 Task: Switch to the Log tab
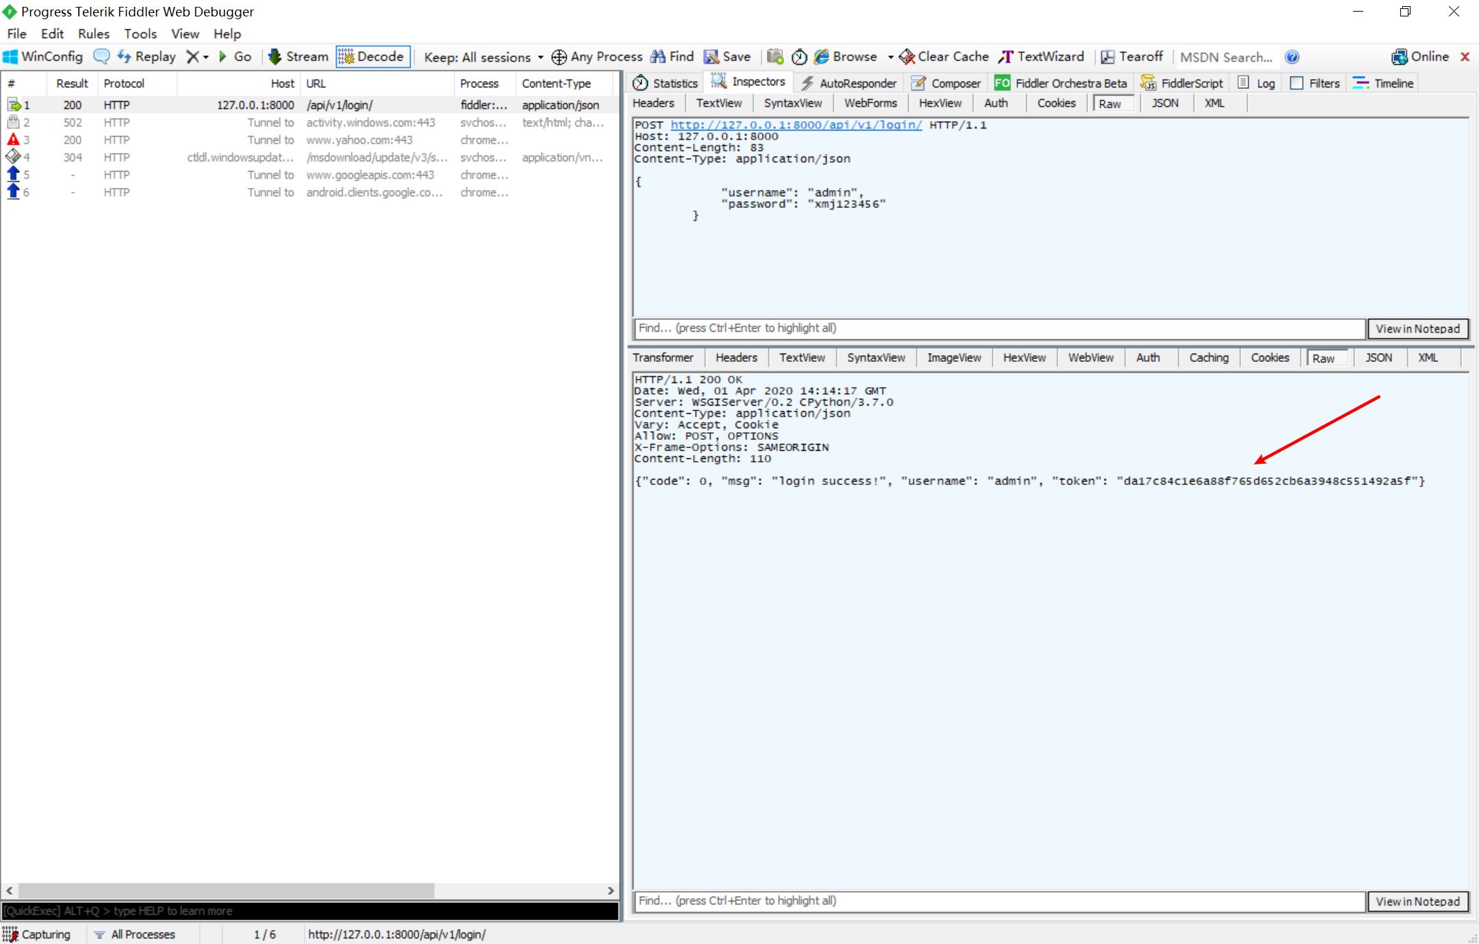coord(1256,83)
